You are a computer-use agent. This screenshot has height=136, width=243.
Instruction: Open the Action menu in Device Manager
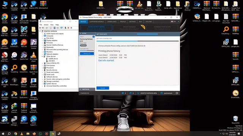(46, 25)
